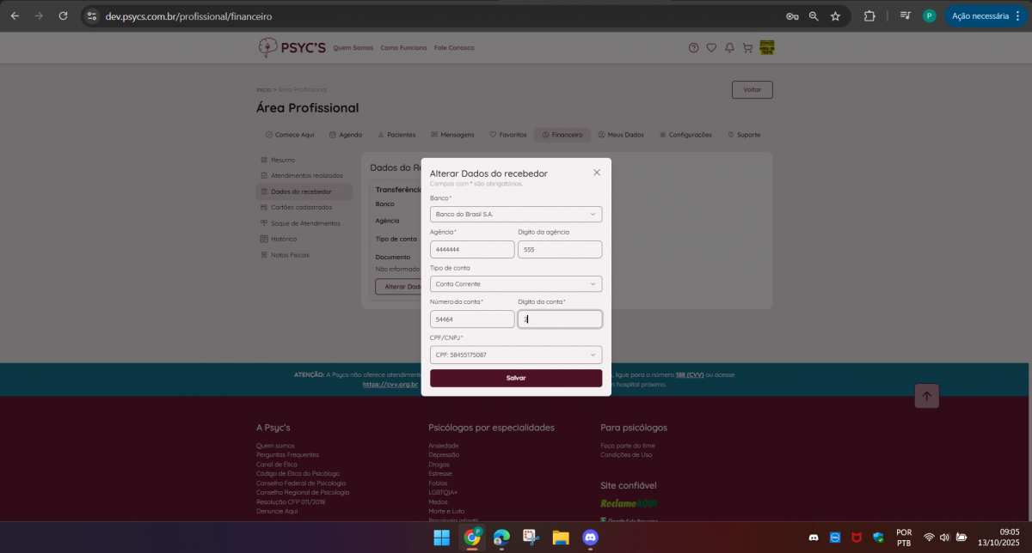
Task: Expand the Tipo de conta dropdown
Action: tap(516, 283)
